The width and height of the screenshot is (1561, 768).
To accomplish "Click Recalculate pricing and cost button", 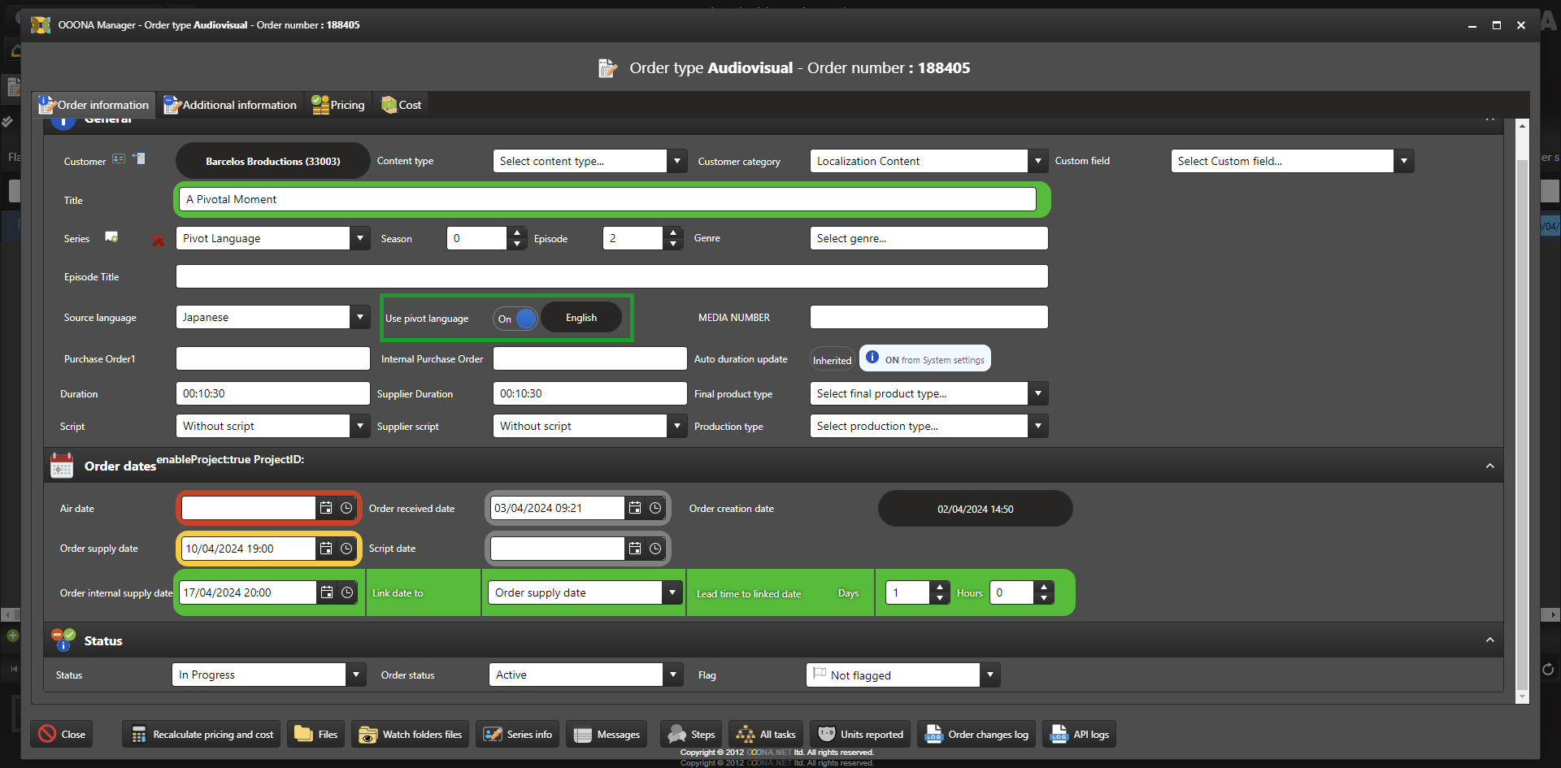I will pyautogui.click(x=202, y=734).
